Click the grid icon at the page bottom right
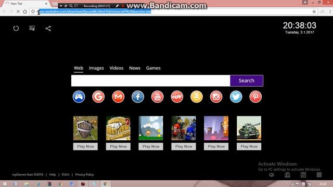333x187 pixels. pos(319,175)
